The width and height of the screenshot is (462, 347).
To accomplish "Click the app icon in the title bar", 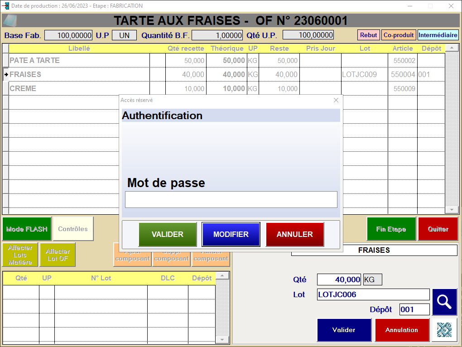I will tap(5, 6).
